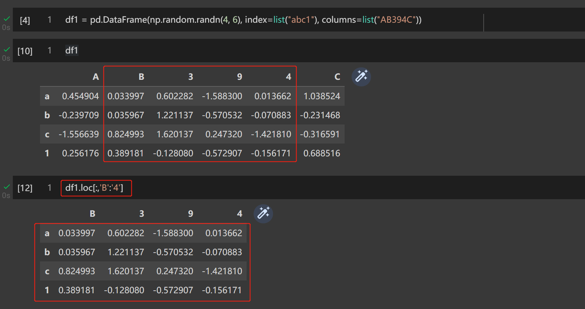Select value -0.239709 in first table

point(79,115)
